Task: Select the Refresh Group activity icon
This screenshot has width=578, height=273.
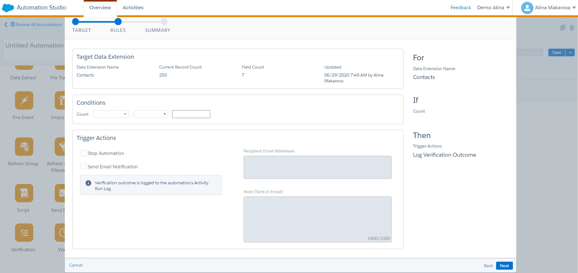Action: pos(24,147)
